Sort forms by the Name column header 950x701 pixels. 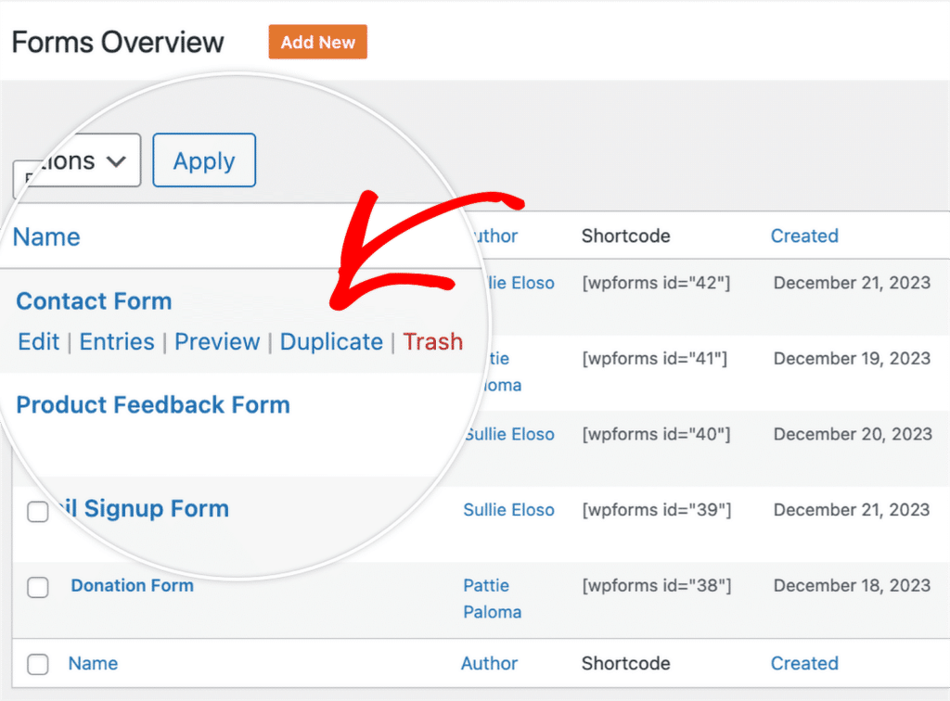(x=45, y=236)
